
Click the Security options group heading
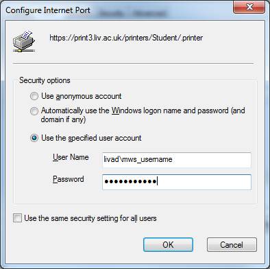[45, 80]
